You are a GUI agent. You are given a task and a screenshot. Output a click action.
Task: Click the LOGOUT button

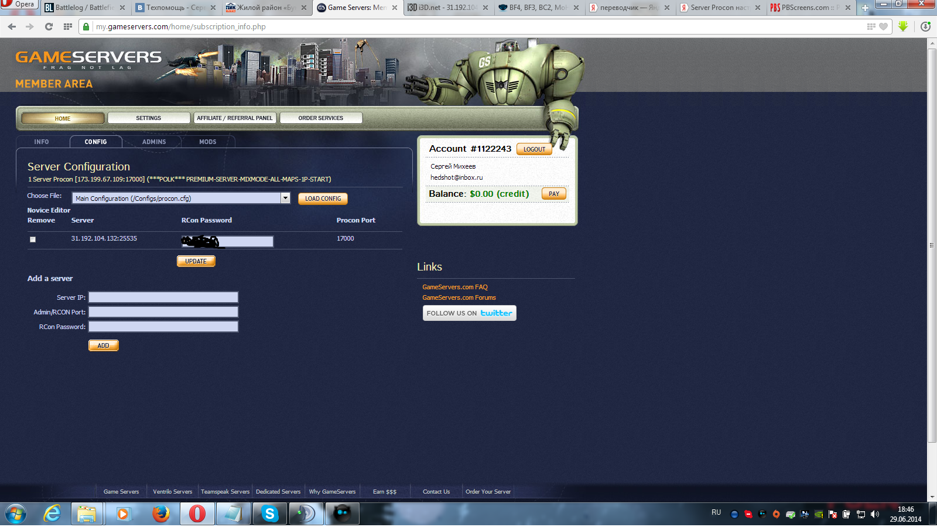coord(534,149)
